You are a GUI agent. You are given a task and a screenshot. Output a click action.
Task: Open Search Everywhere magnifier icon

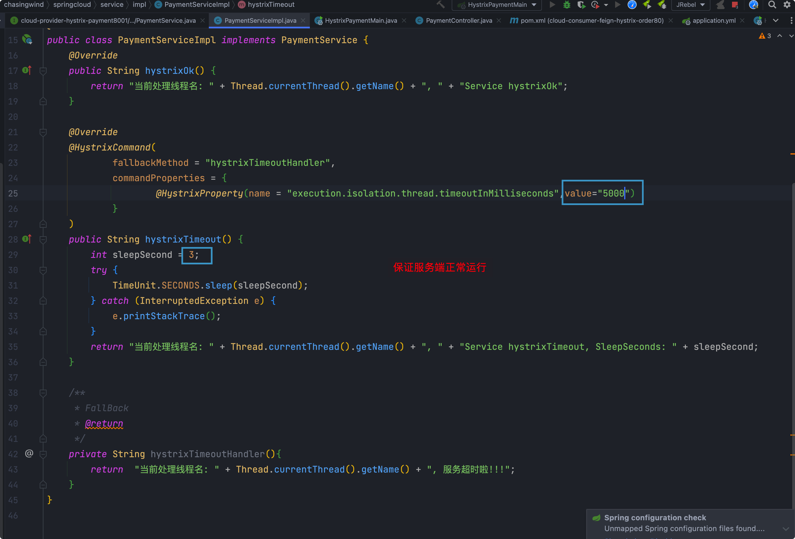click(772, 5)
